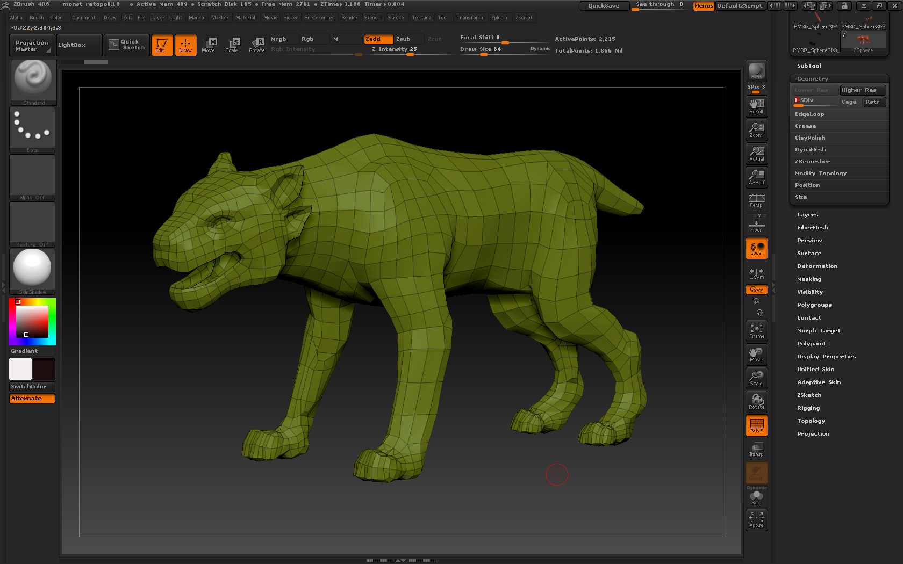
Task: Open Projection Master
Action: (x=32, y=45)
